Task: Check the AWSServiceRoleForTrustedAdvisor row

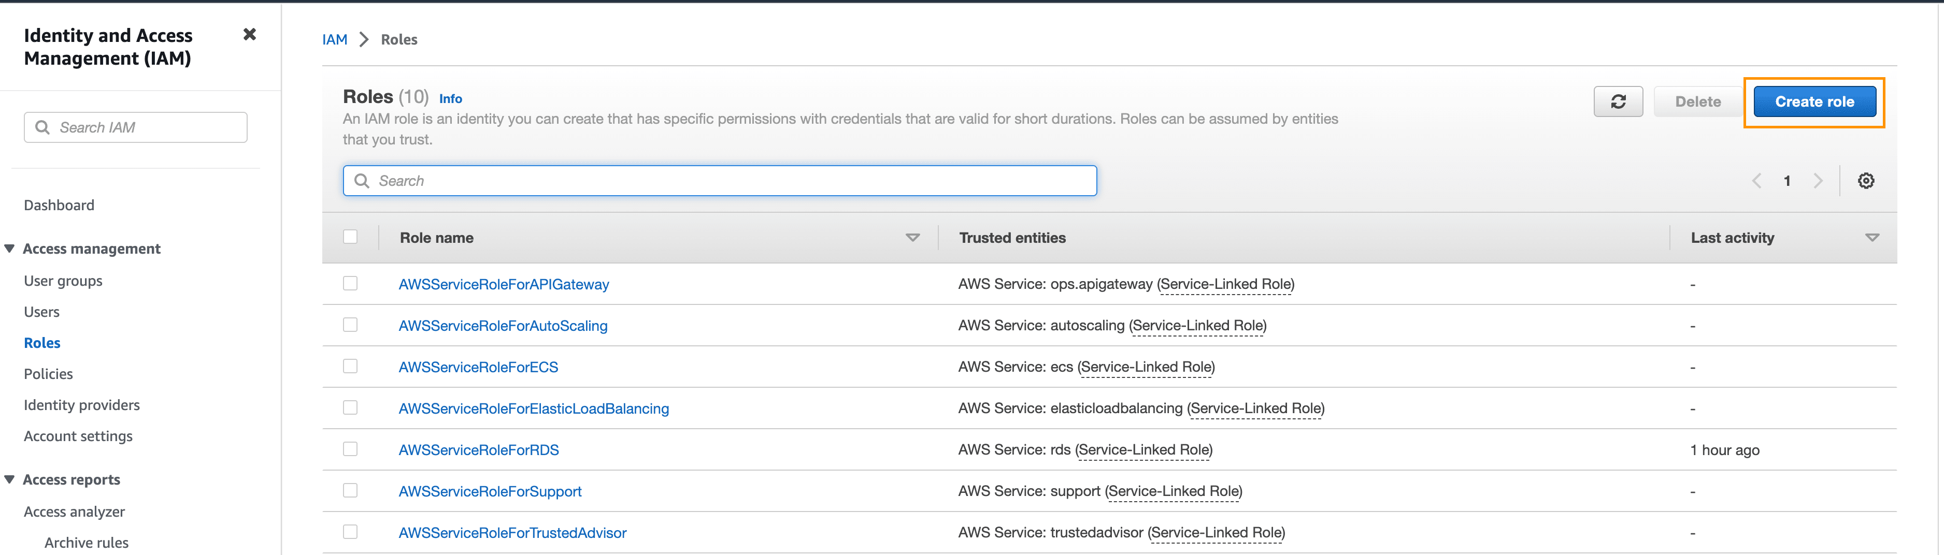Action: tap(350, 532)
